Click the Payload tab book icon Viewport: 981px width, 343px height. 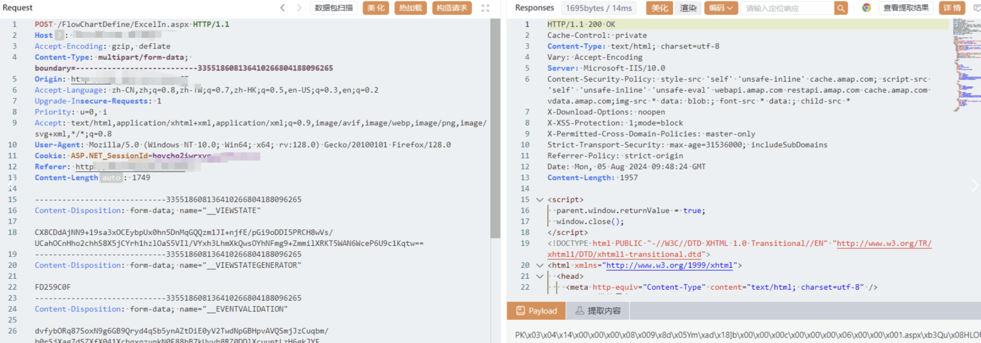(x=520, y=311)
